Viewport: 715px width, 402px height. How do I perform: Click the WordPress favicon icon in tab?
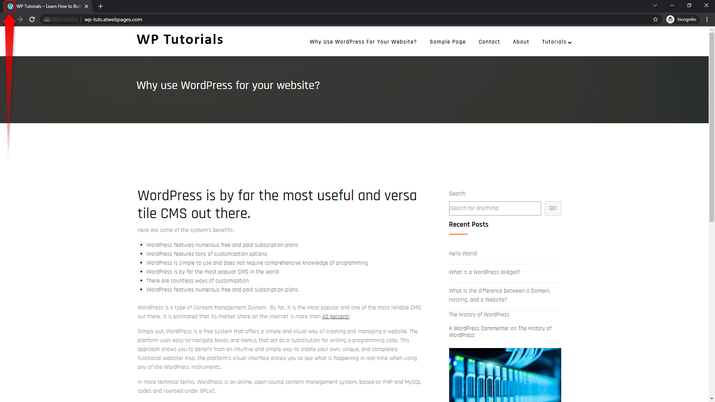click(x=11, y=6)
